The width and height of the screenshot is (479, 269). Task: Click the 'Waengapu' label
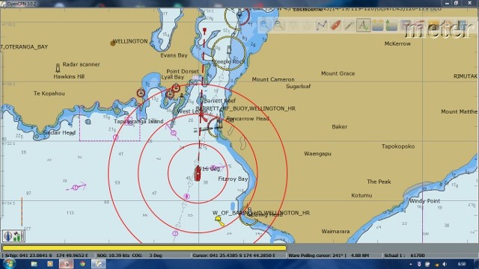click(317, 154)
